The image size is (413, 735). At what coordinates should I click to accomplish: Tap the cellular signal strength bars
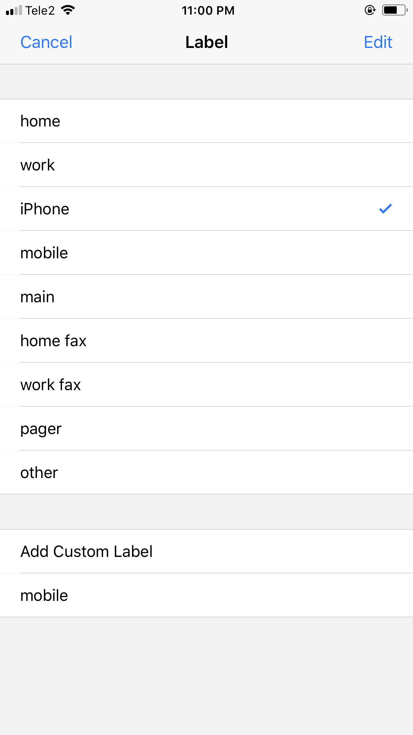14,11
